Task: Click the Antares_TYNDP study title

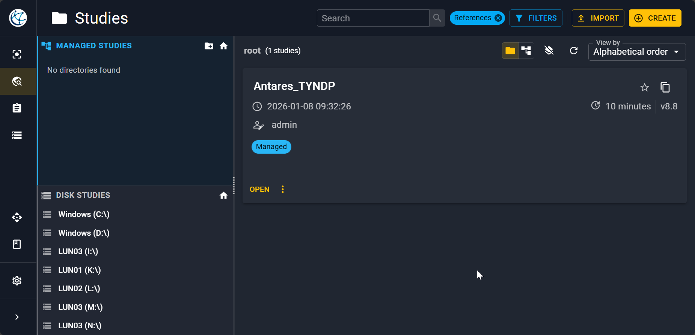Action: (x=294, y=86)
